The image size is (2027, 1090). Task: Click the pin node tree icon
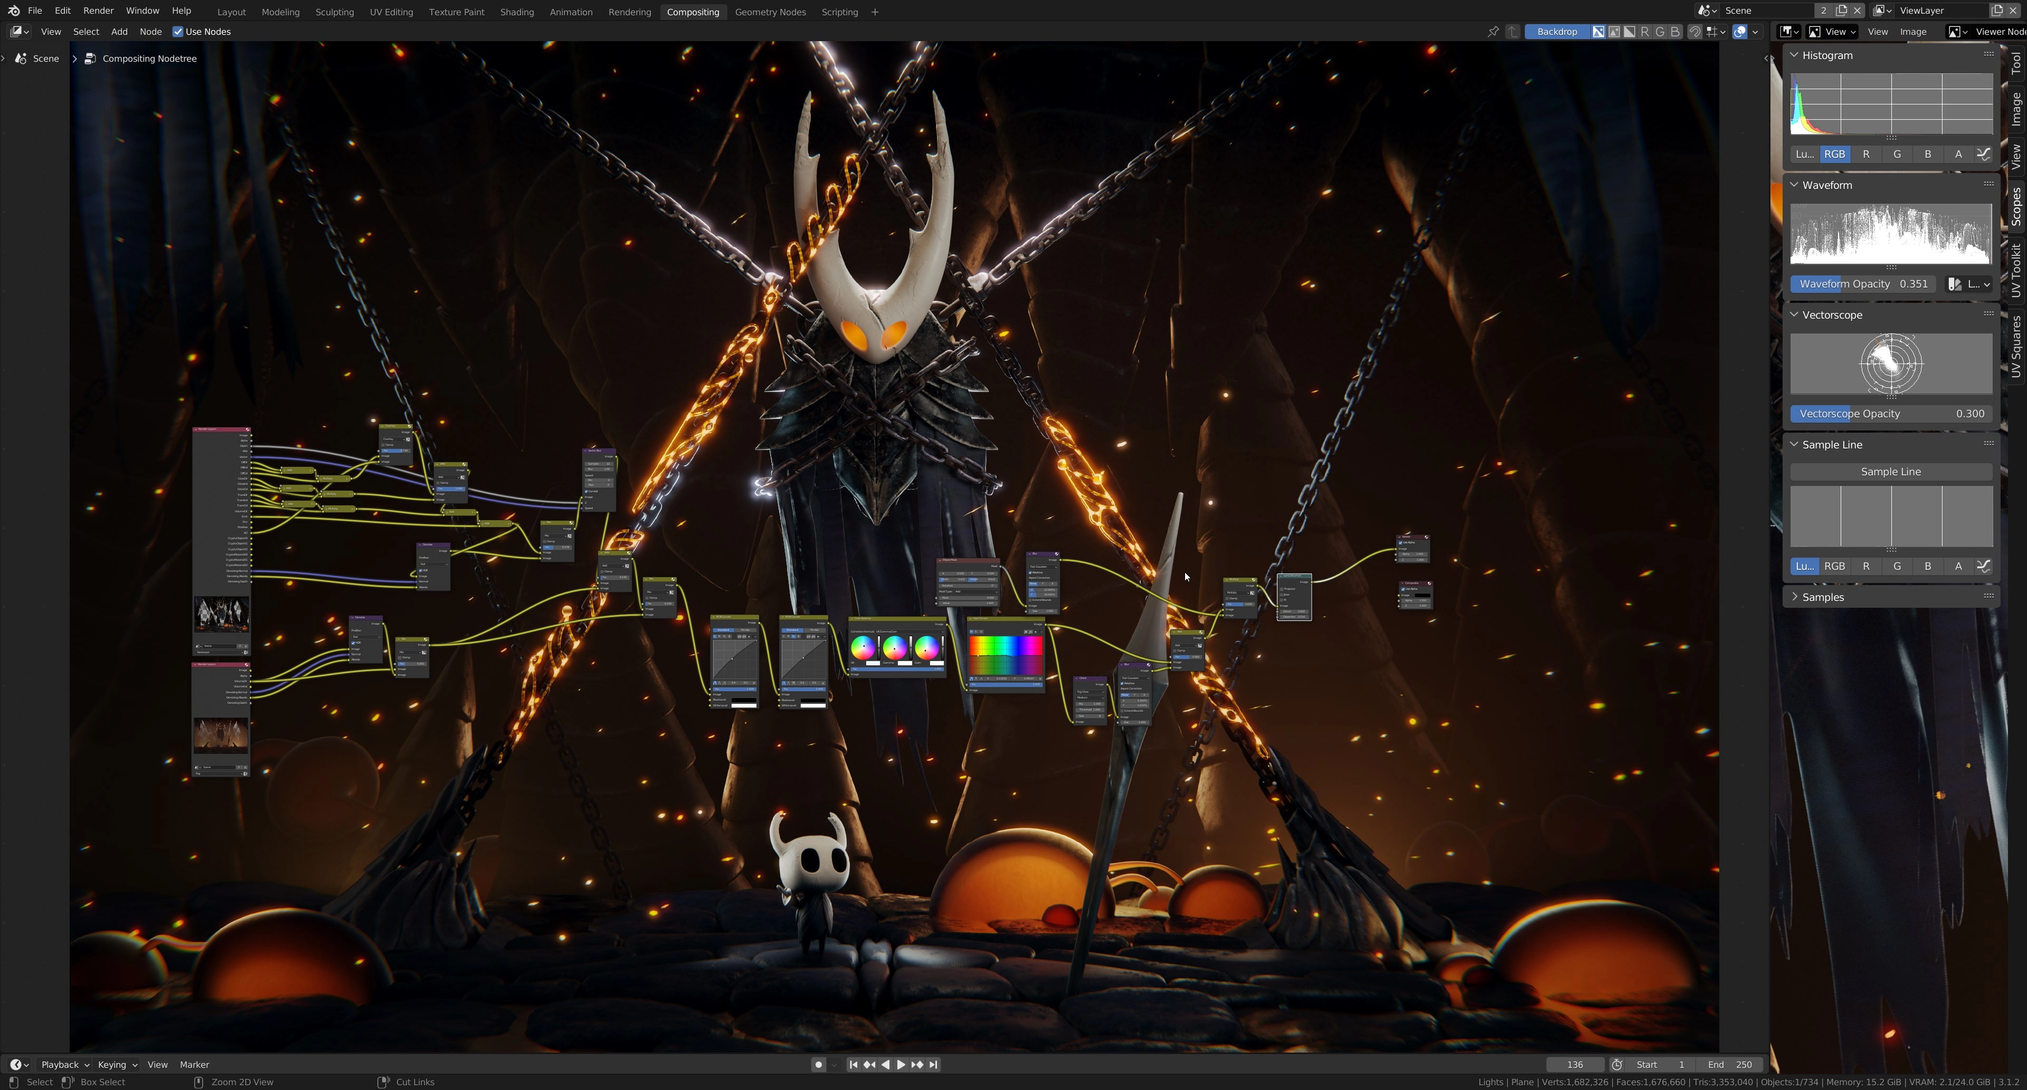click(1493, 32)
